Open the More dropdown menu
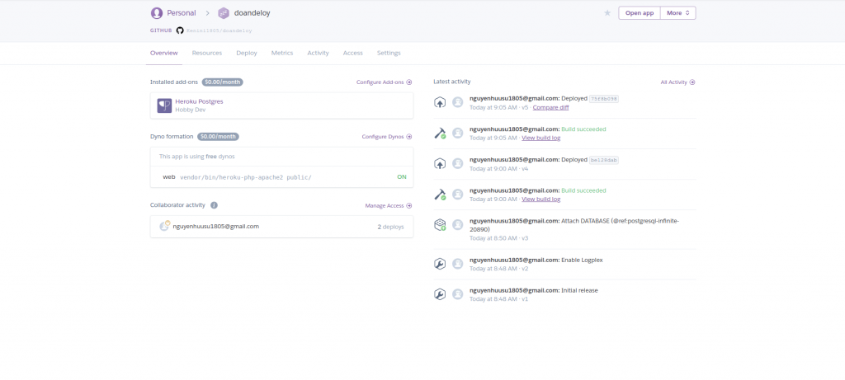 point(678,13)
